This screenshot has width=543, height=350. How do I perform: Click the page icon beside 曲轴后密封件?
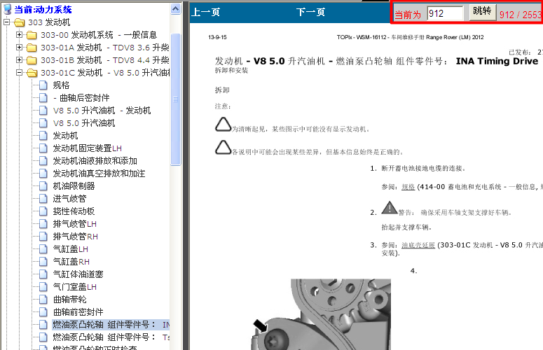43,98
